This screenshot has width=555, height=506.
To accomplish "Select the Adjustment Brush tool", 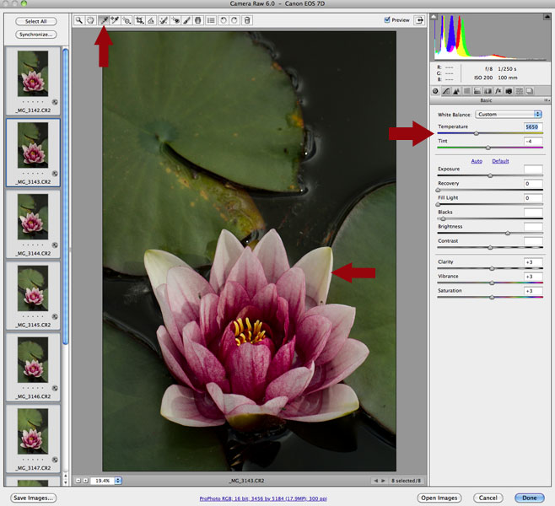I will (x=187, y=20).
